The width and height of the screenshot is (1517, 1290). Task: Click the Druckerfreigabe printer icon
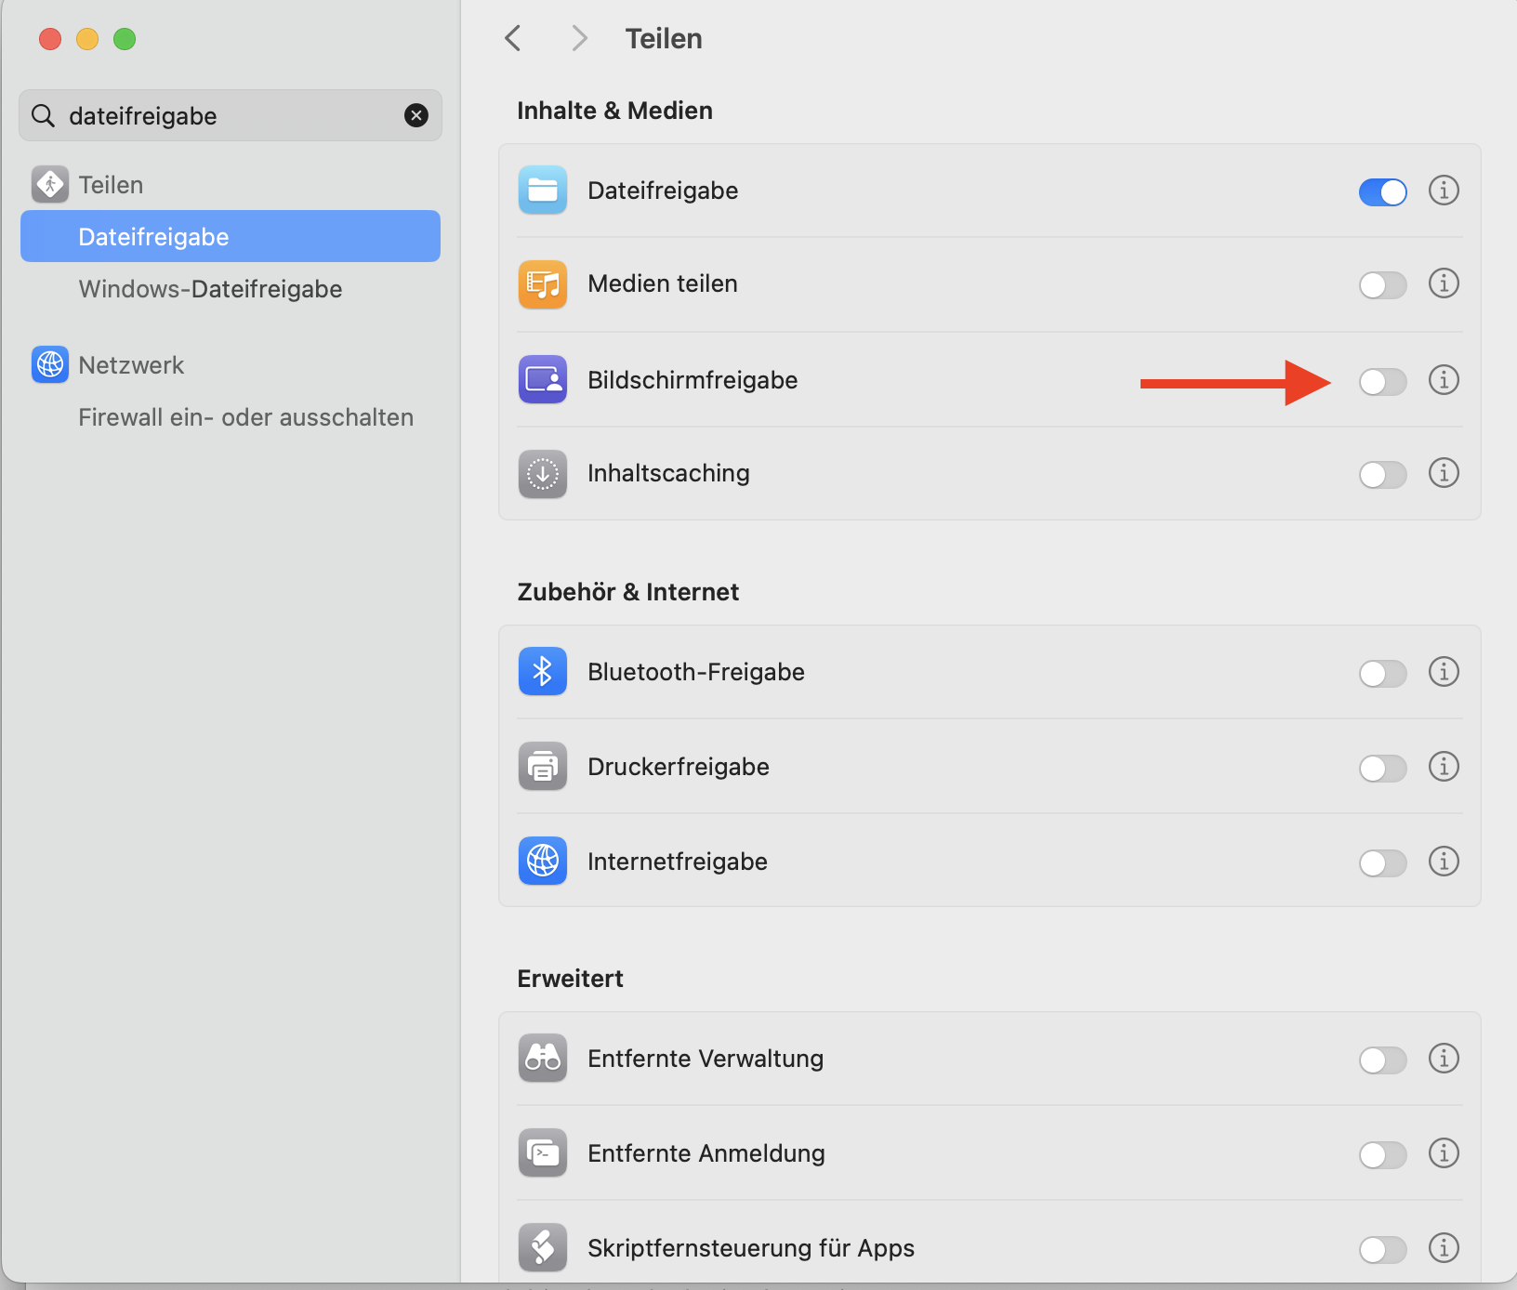[543, 767]
